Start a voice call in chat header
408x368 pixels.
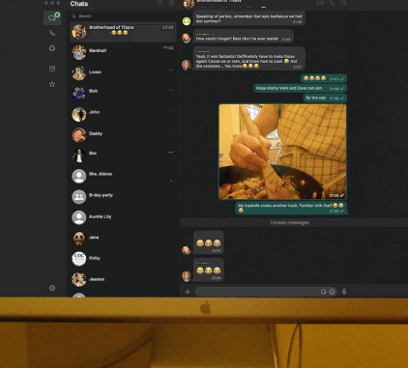332,3
